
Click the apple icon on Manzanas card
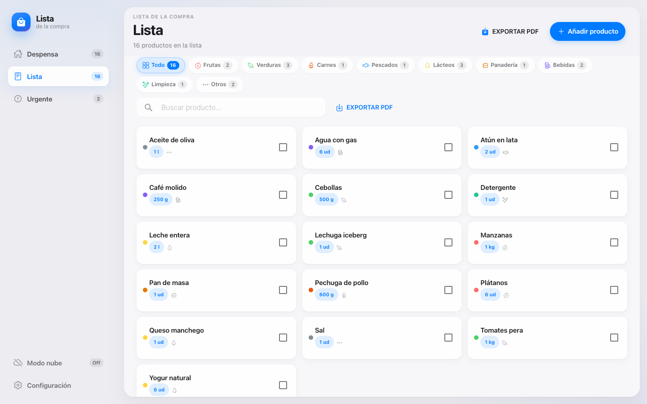[505, 247]
